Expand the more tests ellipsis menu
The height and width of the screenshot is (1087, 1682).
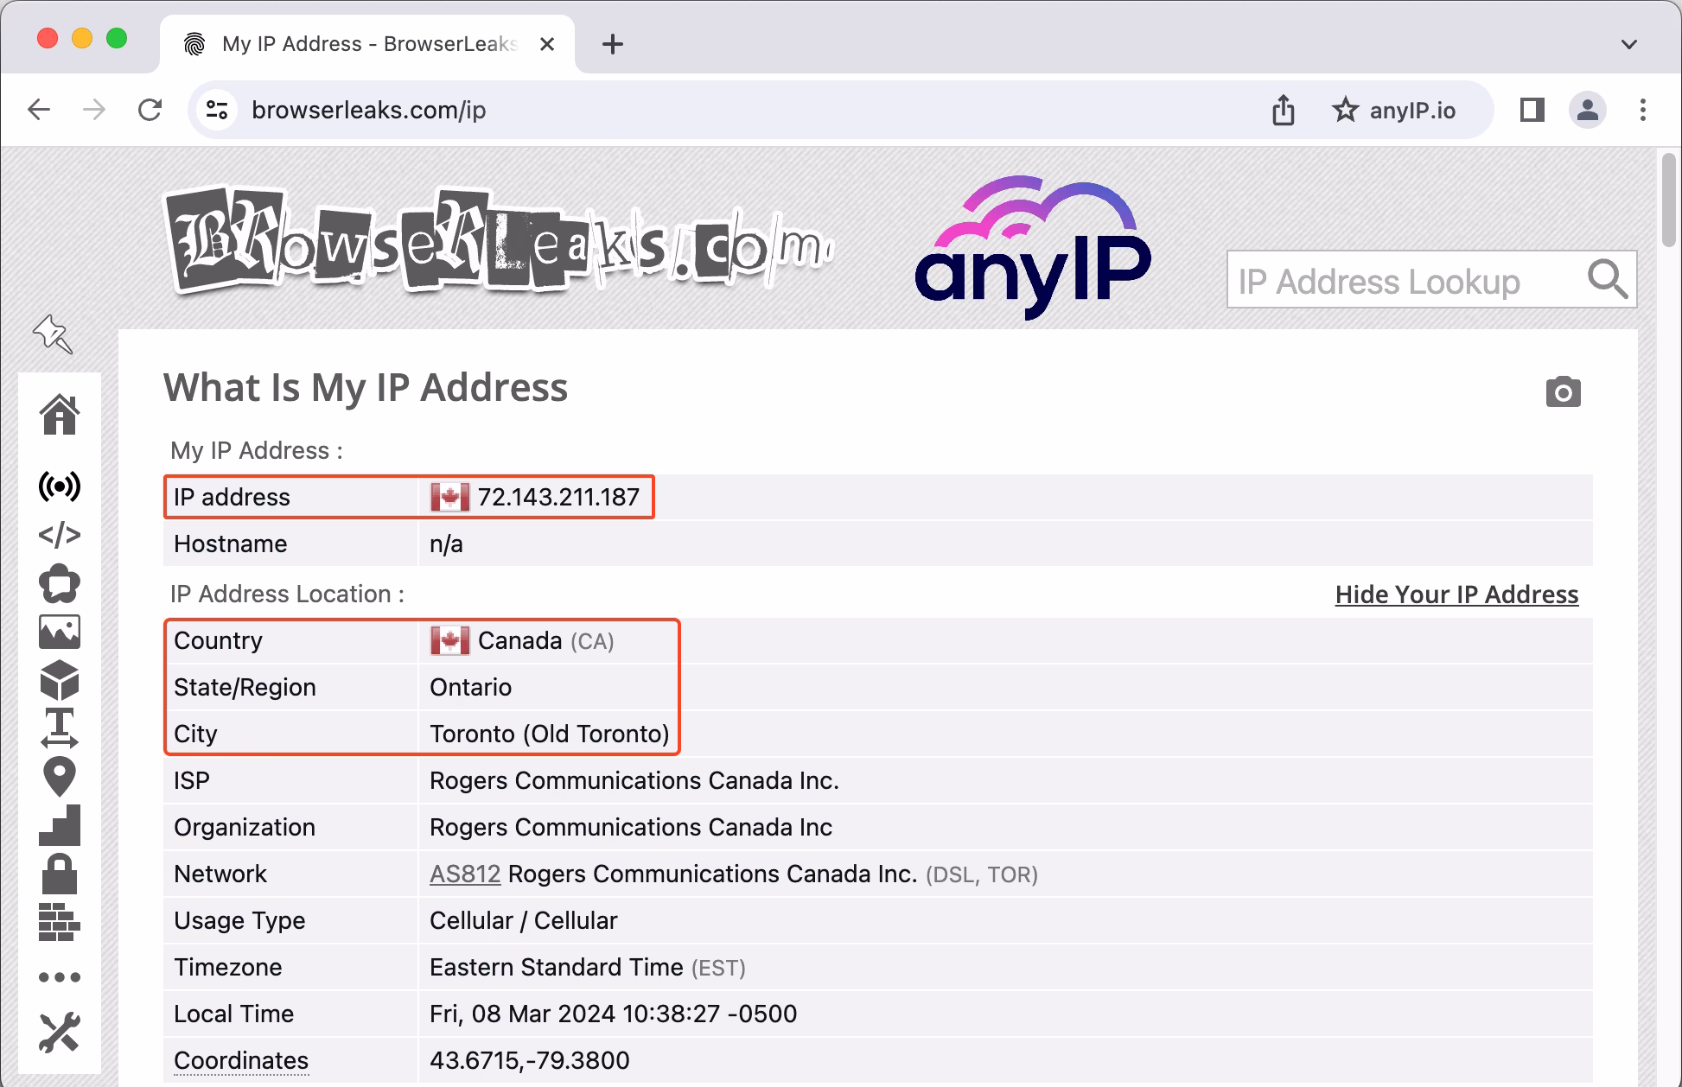pyautogui.click(x=59, y=976)
